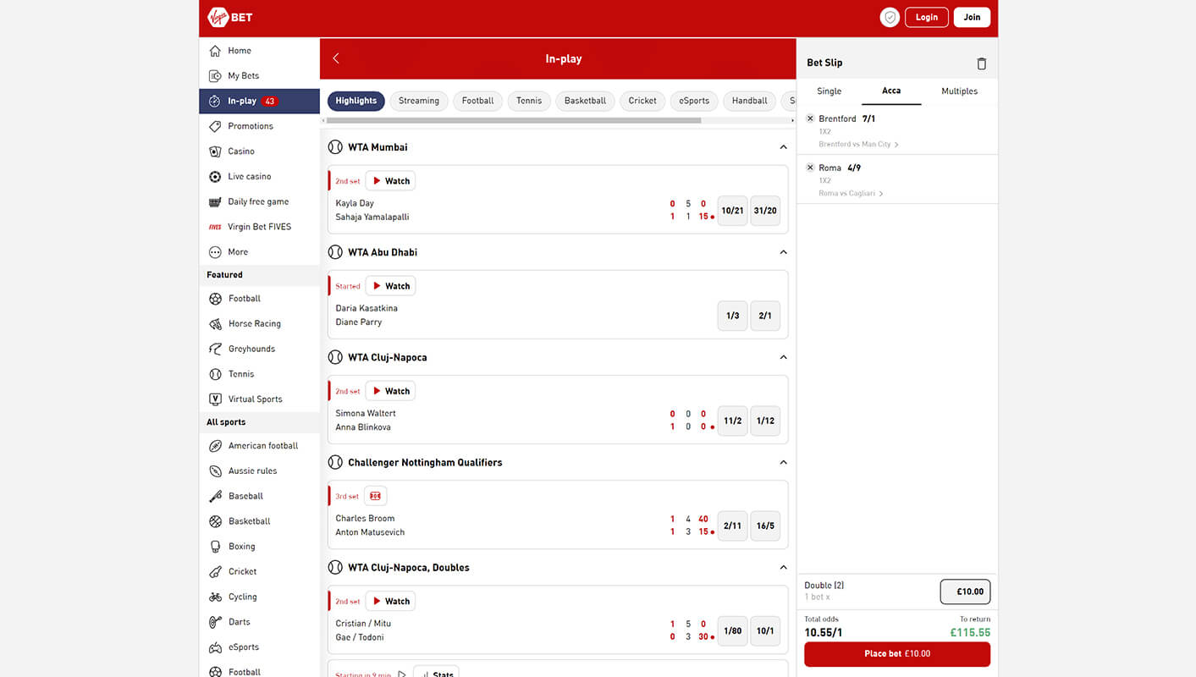Click the Cycling bike icon
1196x677 pixels.
[x=215, y=597]
